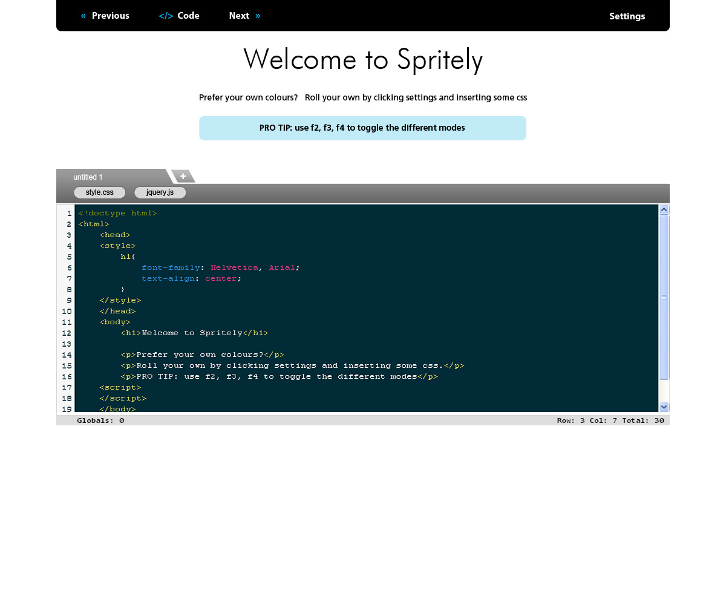Screen dimensions: 726x605
Task: Click the h1{ selector line
Action: 128,257
